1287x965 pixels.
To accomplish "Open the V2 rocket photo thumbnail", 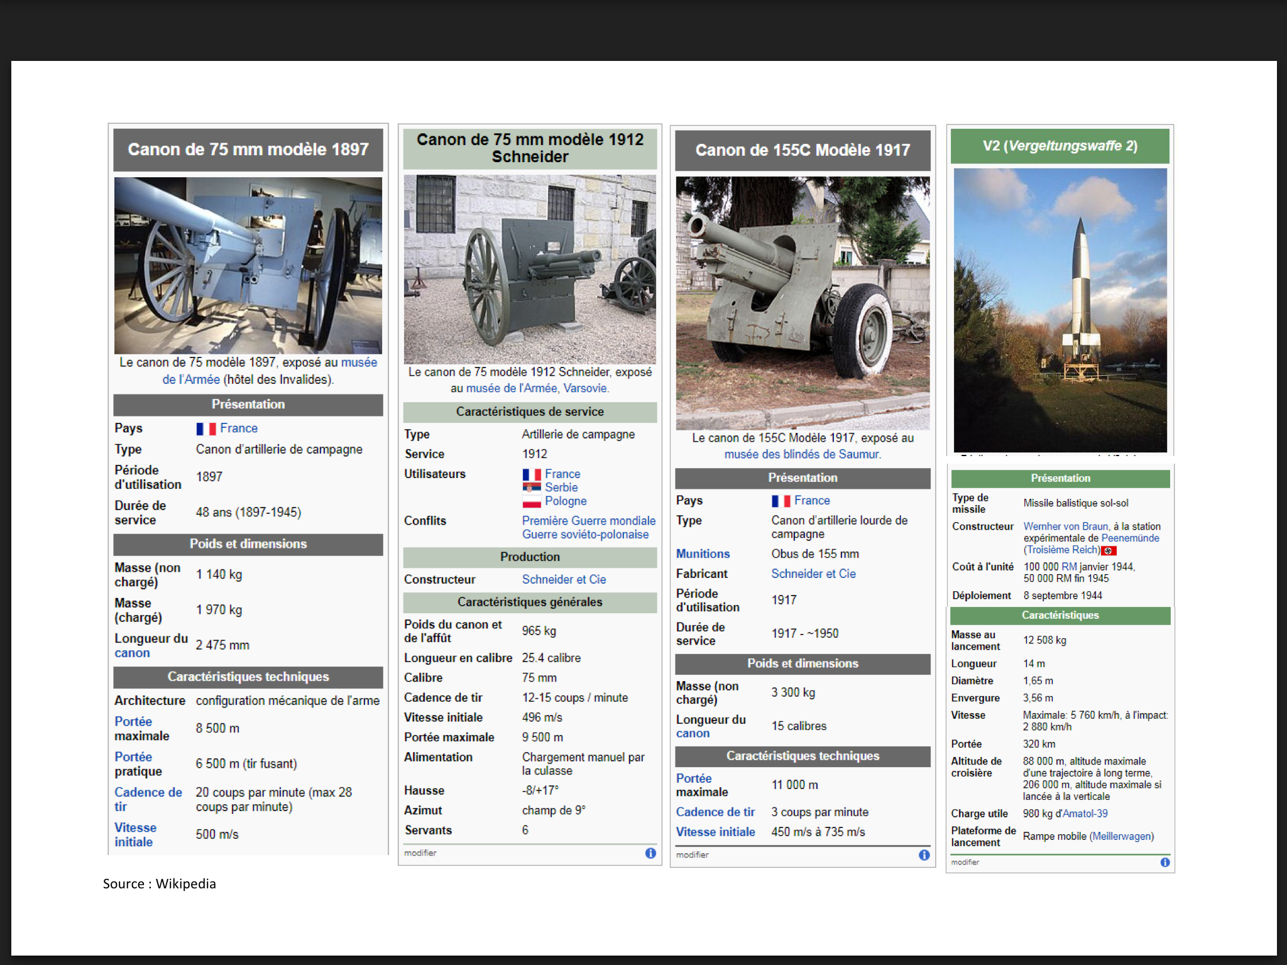I will coord(1060,309).
